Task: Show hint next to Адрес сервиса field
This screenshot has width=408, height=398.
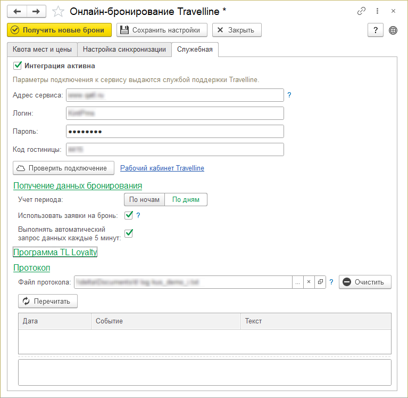Action: [x=289, y=95]
